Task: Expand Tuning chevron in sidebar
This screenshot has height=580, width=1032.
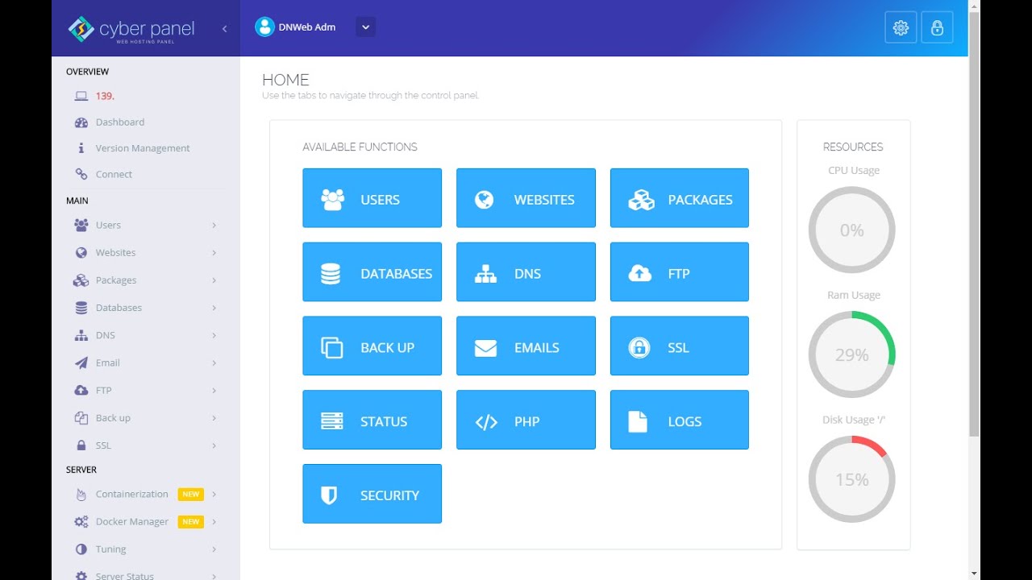Action: coord(214,549)
